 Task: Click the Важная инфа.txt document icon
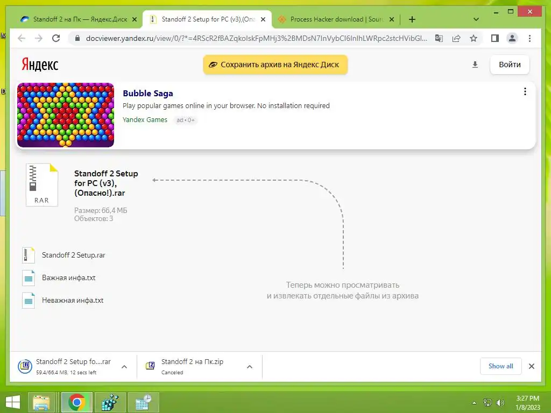point(29,278)
